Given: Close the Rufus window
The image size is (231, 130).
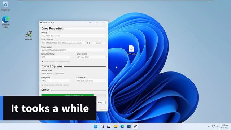Looking at the screenshot, I should [x=104, y=23].
